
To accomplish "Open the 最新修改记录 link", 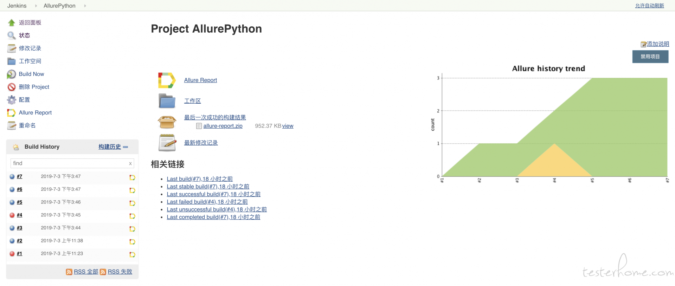I will [x=201, y=143].
